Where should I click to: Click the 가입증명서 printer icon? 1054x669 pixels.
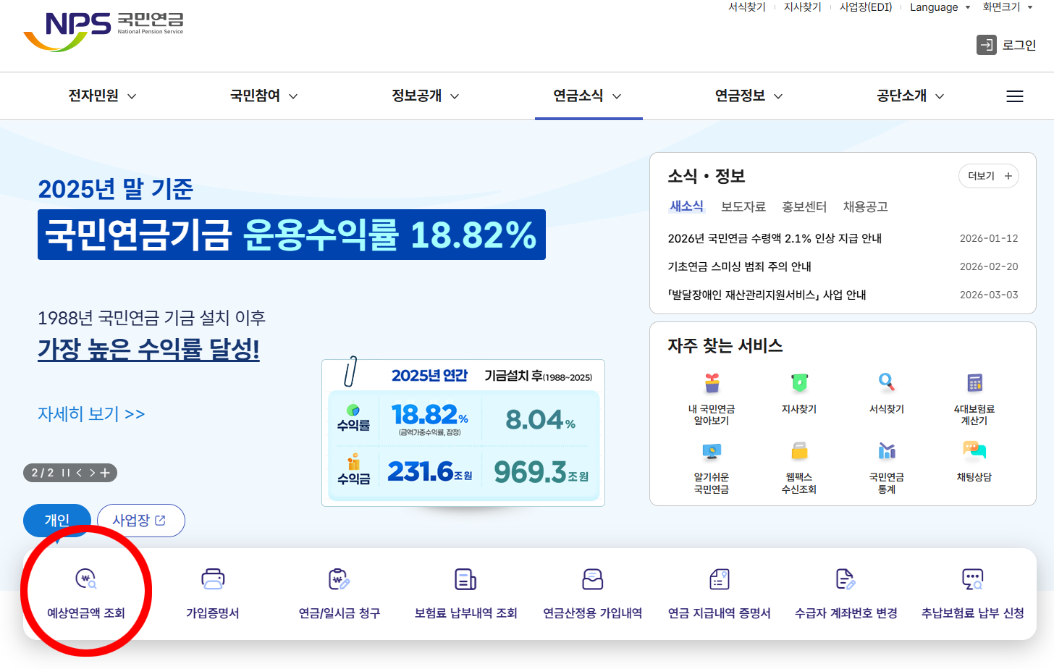(213, 579)
